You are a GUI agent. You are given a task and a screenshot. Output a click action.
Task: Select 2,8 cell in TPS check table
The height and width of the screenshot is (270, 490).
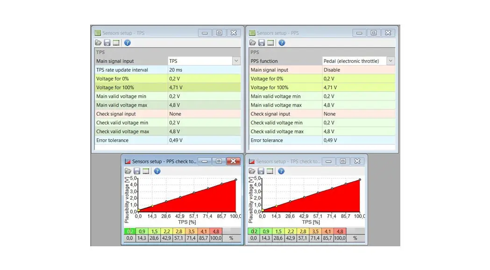[x=303, y=231]
